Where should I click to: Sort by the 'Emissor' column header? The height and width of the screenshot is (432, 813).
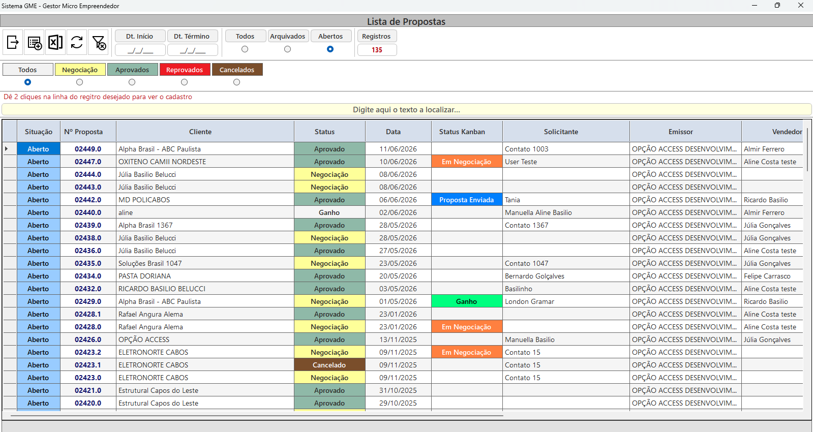coord(685,132)
